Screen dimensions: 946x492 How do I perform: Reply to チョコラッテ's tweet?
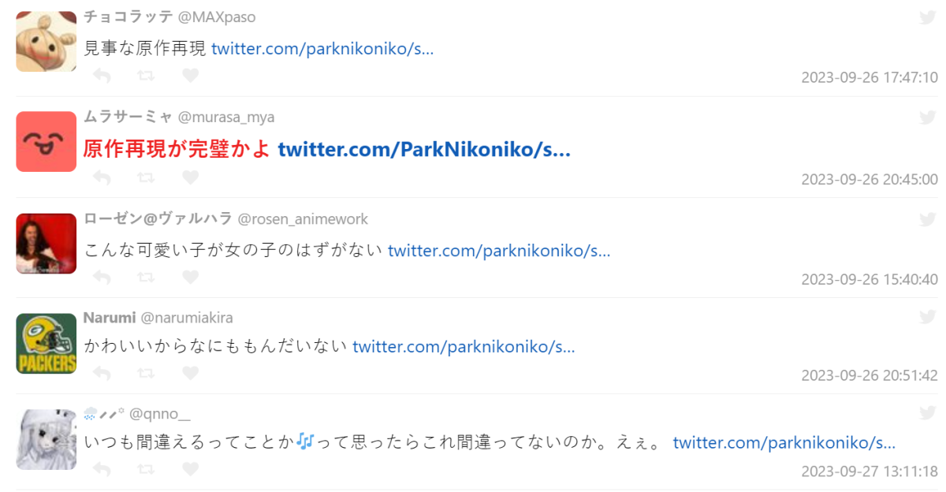(102, 76)
